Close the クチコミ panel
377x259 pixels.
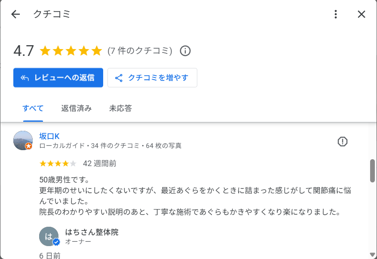point(362,14)
